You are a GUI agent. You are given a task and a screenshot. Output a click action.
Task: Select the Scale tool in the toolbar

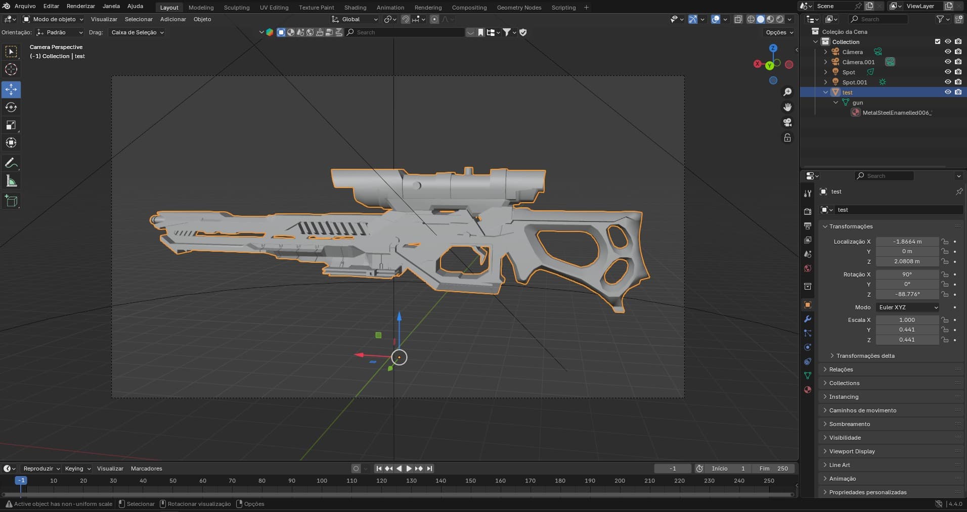[11, 125]
